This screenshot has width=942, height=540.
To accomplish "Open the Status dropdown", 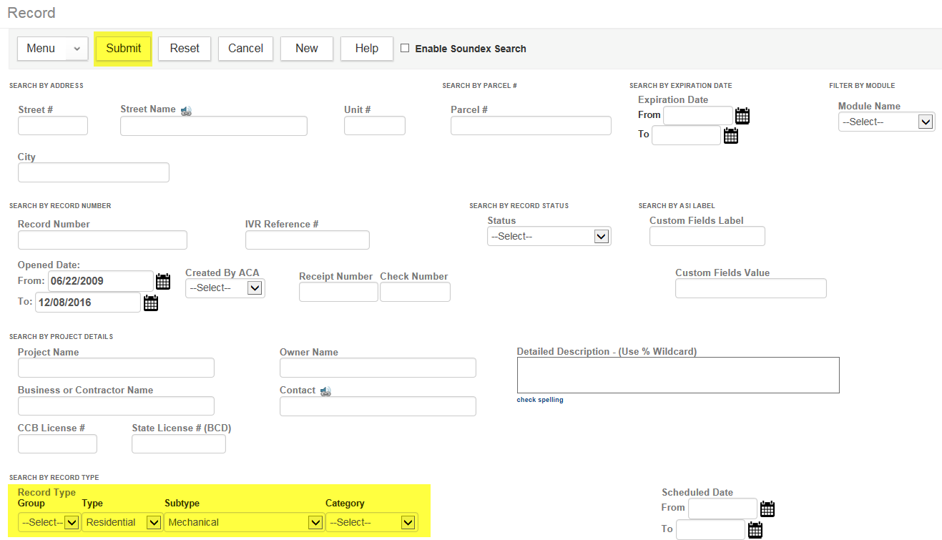I will [x=549, y=237].
